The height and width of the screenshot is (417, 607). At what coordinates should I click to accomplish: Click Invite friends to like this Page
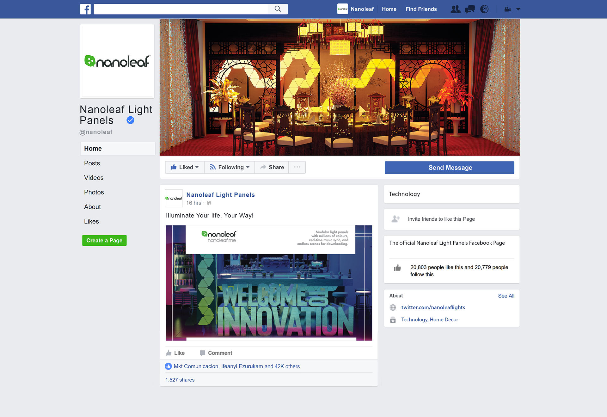[x=441, y=219]
